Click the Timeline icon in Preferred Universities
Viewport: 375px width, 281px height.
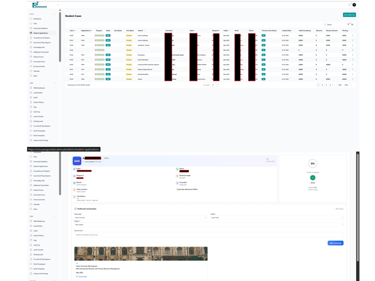(x=336, y=209)
